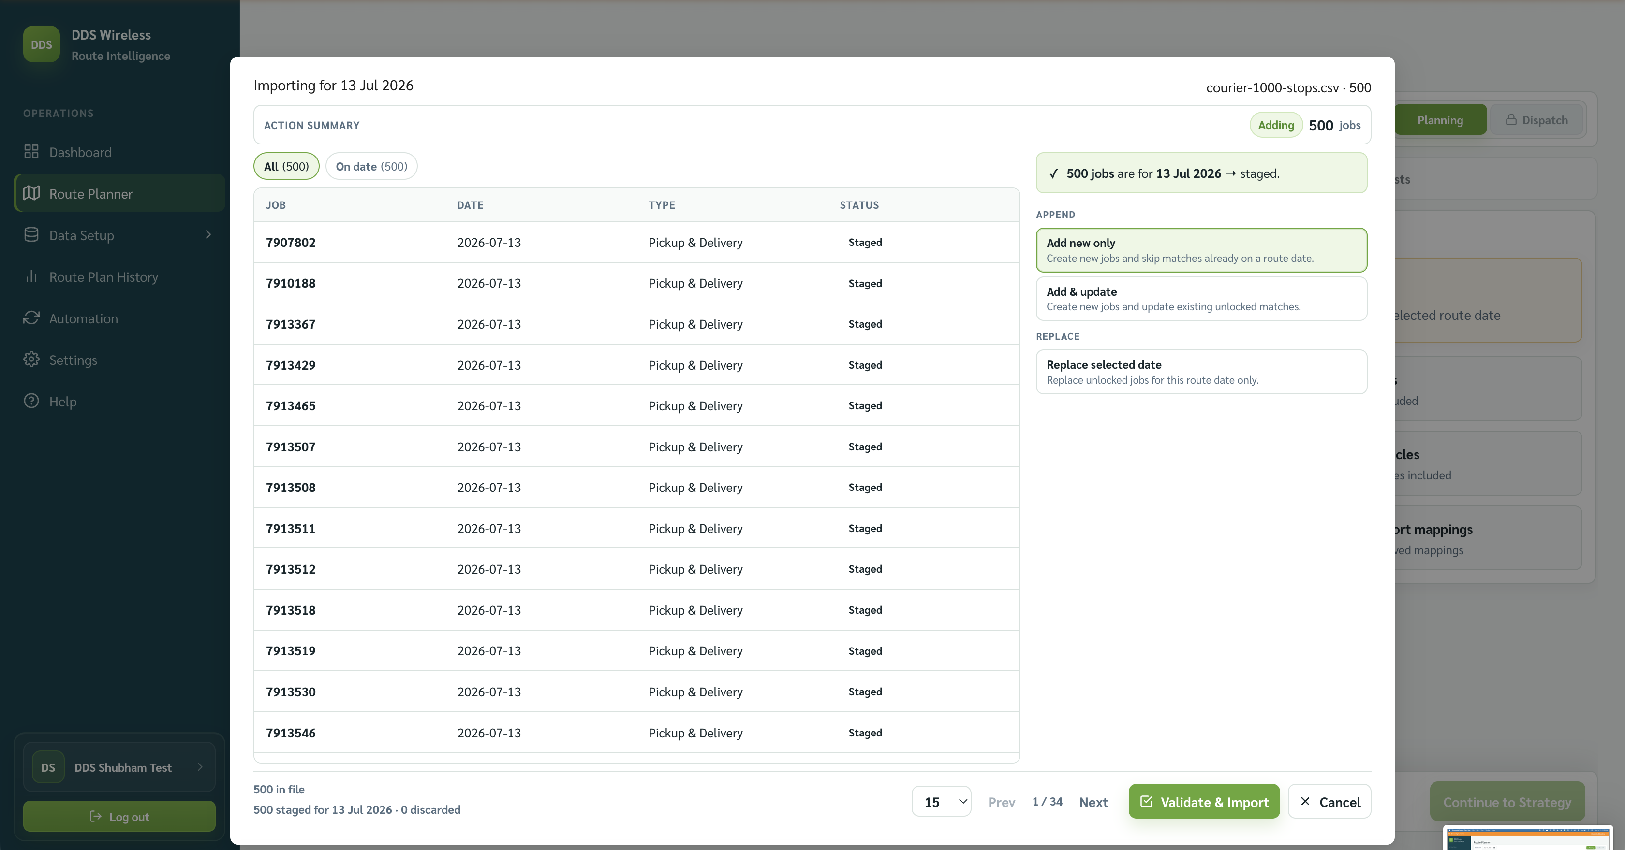Open Route Plan History in sidebar

pyautogui.click(x=119, y=276)
